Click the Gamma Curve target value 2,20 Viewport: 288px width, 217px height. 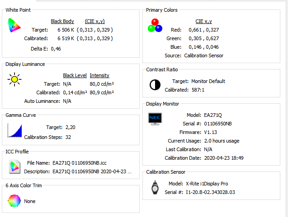(71, 127)
